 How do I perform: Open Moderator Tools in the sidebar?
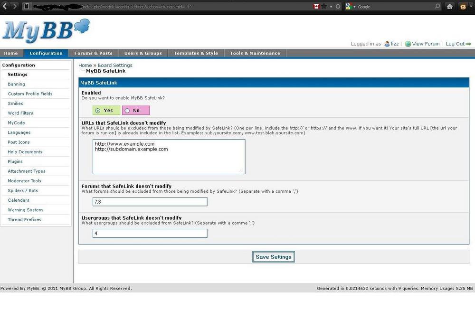(25, 181)
